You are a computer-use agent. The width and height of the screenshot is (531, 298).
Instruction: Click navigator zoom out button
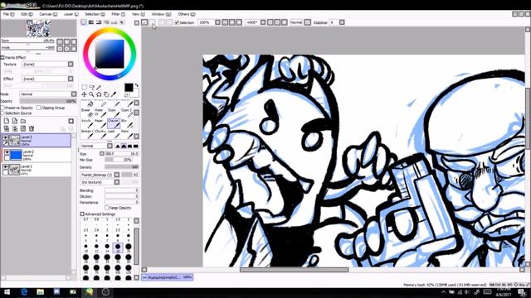pos(60,41)
